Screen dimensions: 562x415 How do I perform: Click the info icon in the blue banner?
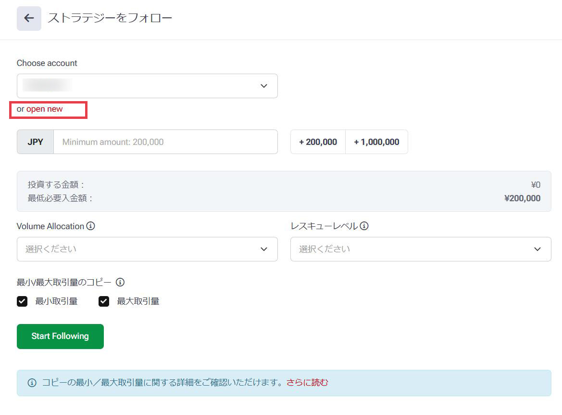[32, 383]
